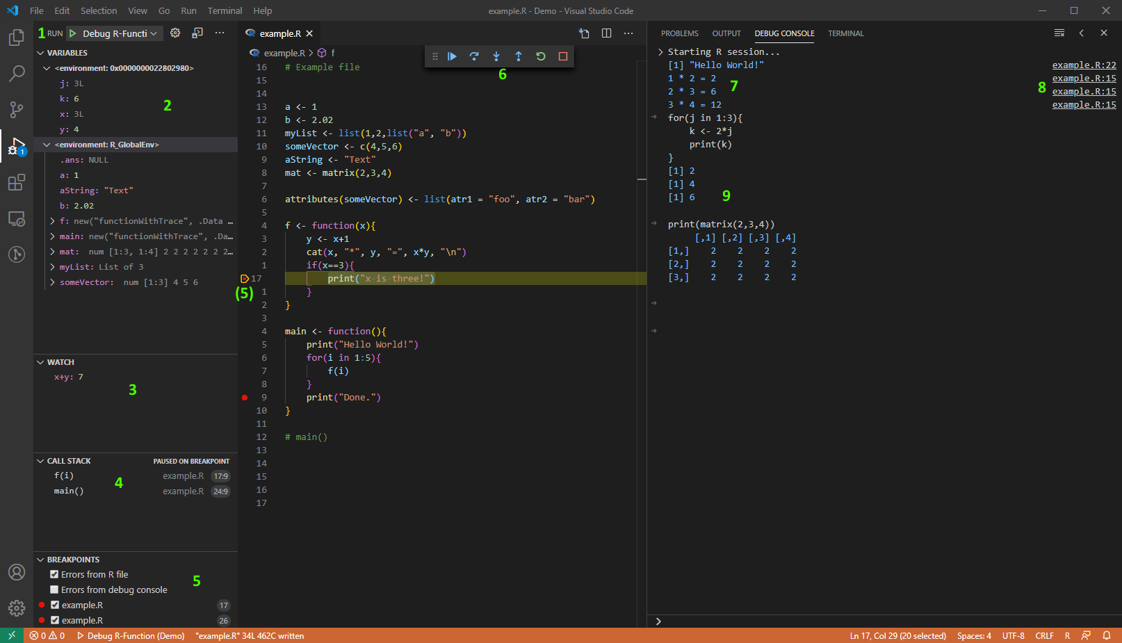Click the Step Into debug icon
This screenshot has width=1122, height=643.
click(496, 56)
